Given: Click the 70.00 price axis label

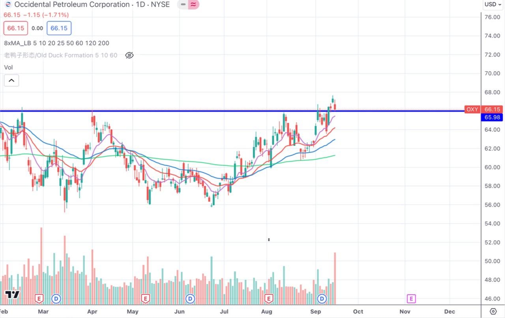Looking at the screenshot, I should [x=493, y=73].
